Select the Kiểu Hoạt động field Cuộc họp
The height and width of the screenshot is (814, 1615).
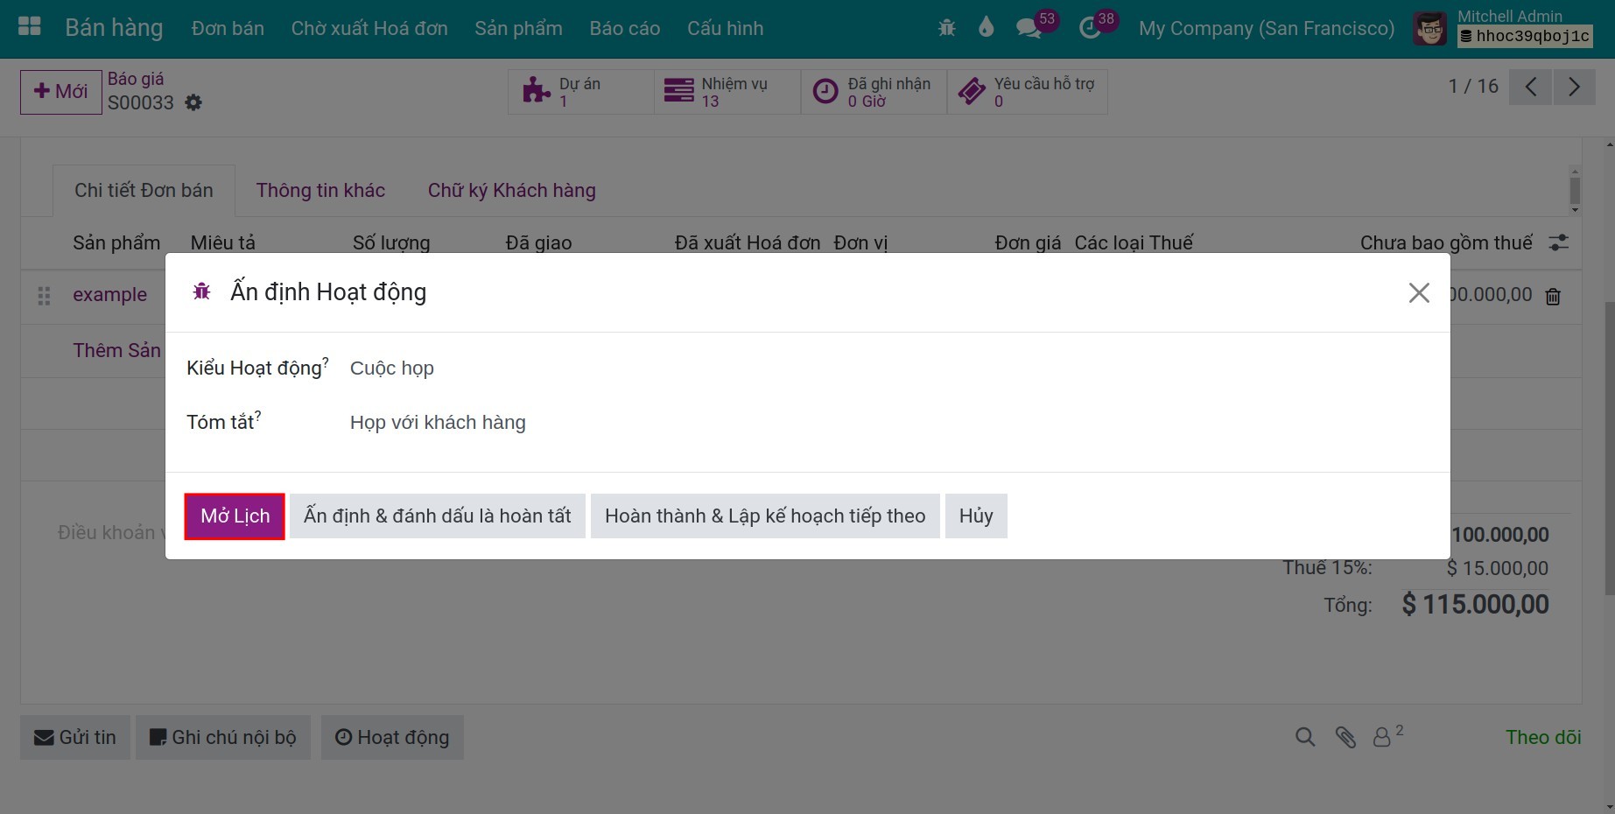[x=888, y=368]
